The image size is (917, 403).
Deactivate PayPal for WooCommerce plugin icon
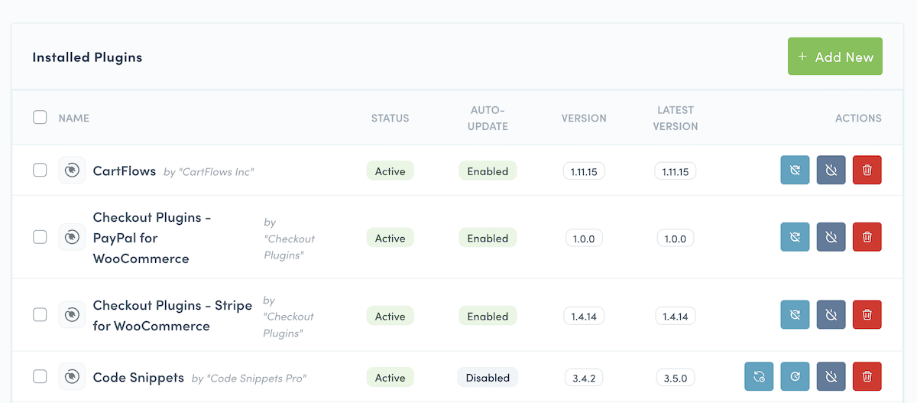831,237
